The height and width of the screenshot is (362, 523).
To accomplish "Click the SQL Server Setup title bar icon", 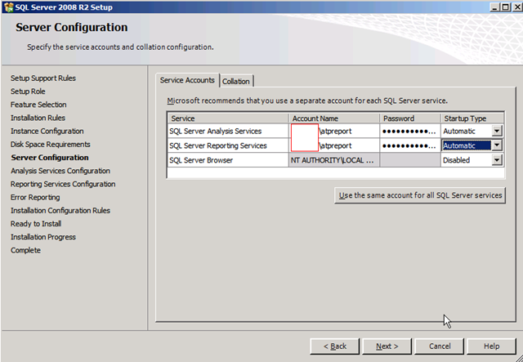I will (x=8, y=7).
